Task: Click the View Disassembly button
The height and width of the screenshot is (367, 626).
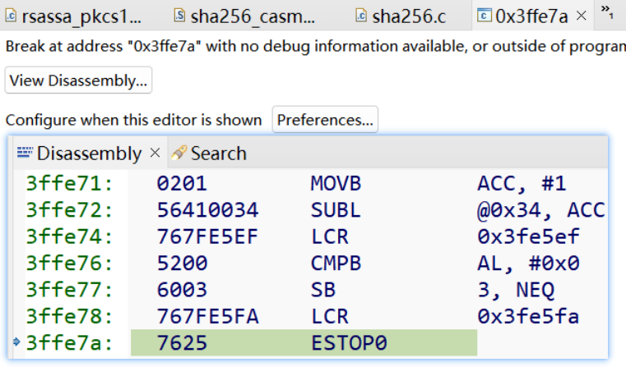Action: [x=78, y=80]
